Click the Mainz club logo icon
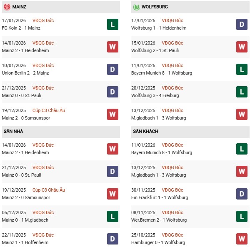250x247 pixels. click(x=7, y=7)
